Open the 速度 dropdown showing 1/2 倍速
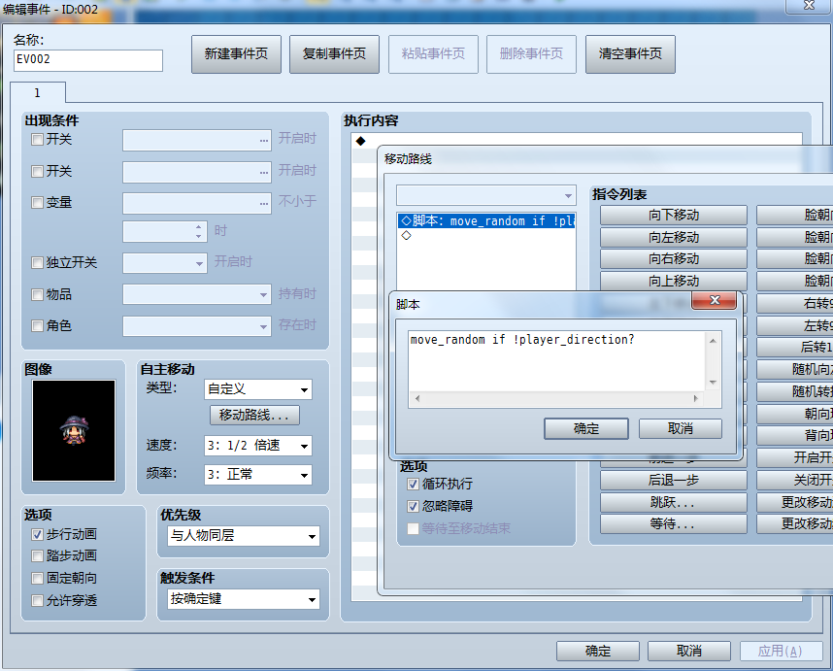 point(258,446)
